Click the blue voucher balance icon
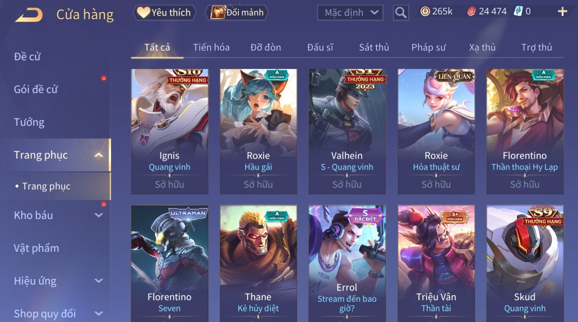 pyautogui.click(x=518, y=11)
